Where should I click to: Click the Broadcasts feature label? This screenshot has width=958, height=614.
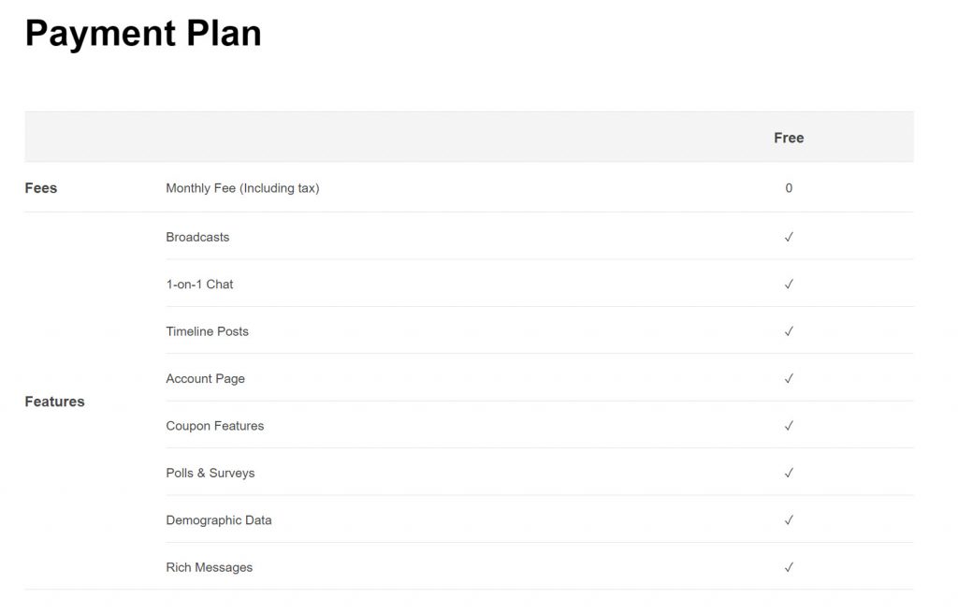point(197,237)
